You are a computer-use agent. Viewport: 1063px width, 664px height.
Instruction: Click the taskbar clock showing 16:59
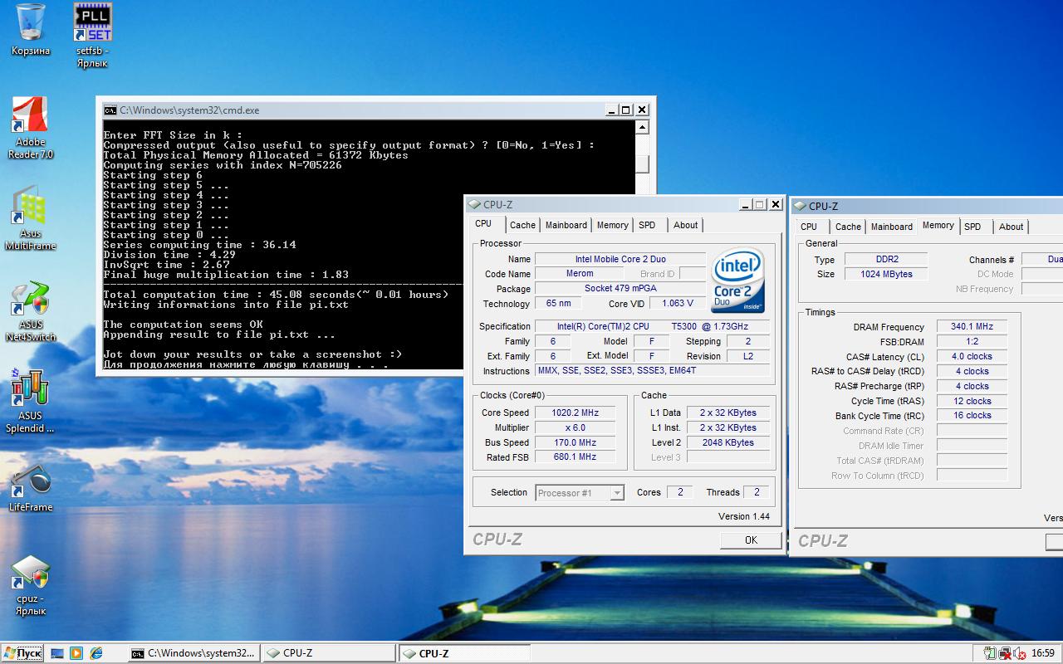pos(1043,654)
